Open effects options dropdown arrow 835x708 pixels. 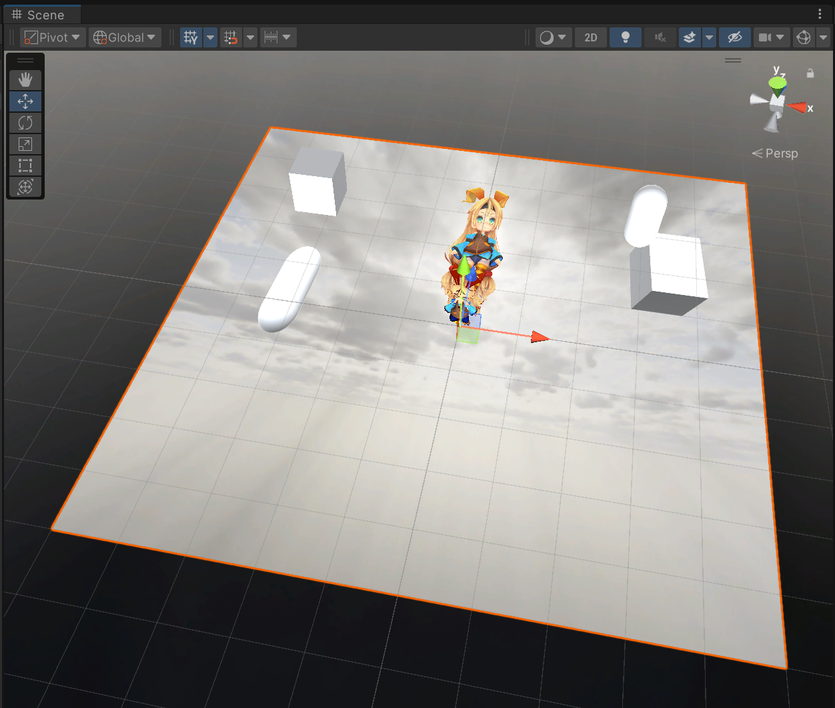[709, 37]
